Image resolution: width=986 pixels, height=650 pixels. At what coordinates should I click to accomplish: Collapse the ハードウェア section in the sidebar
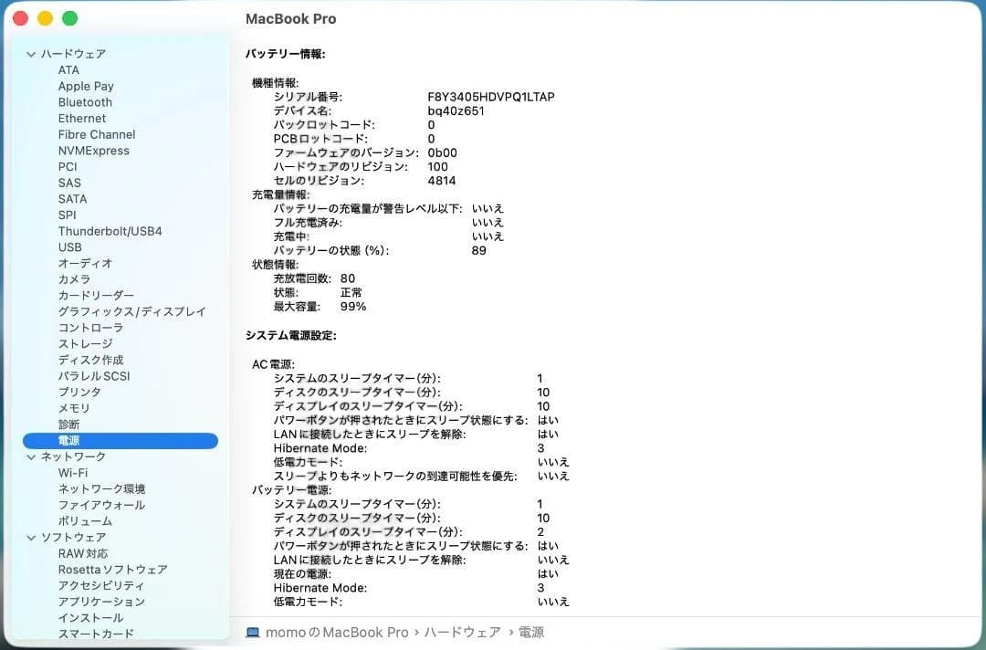point(31,54)
